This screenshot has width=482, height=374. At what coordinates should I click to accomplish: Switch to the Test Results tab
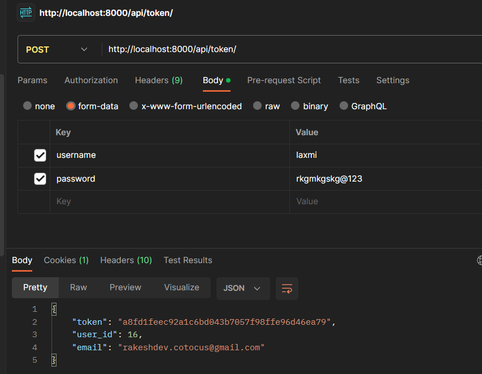click(x=188, y=260)
